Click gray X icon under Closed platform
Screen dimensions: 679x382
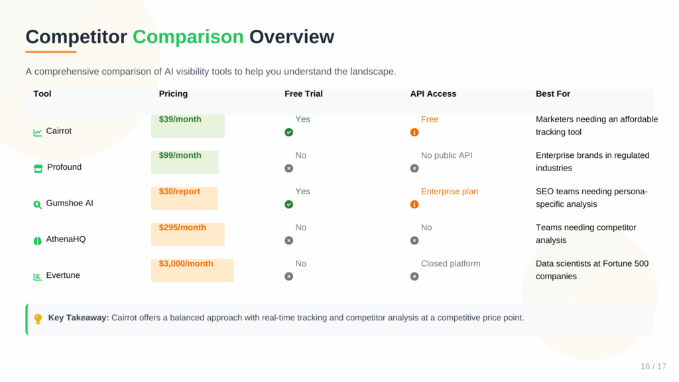click(414, 277)
